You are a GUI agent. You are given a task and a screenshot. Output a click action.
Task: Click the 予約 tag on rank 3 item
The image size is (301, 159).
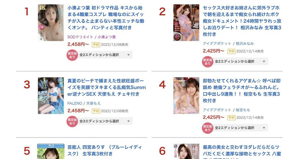pos(96,111)
